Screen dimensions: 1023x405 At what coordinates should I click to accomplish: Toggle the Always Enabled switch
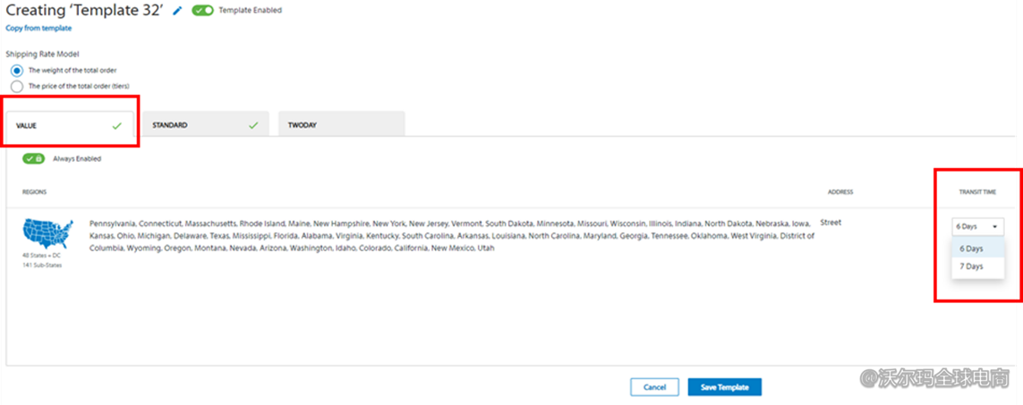(x=34, y=158)
